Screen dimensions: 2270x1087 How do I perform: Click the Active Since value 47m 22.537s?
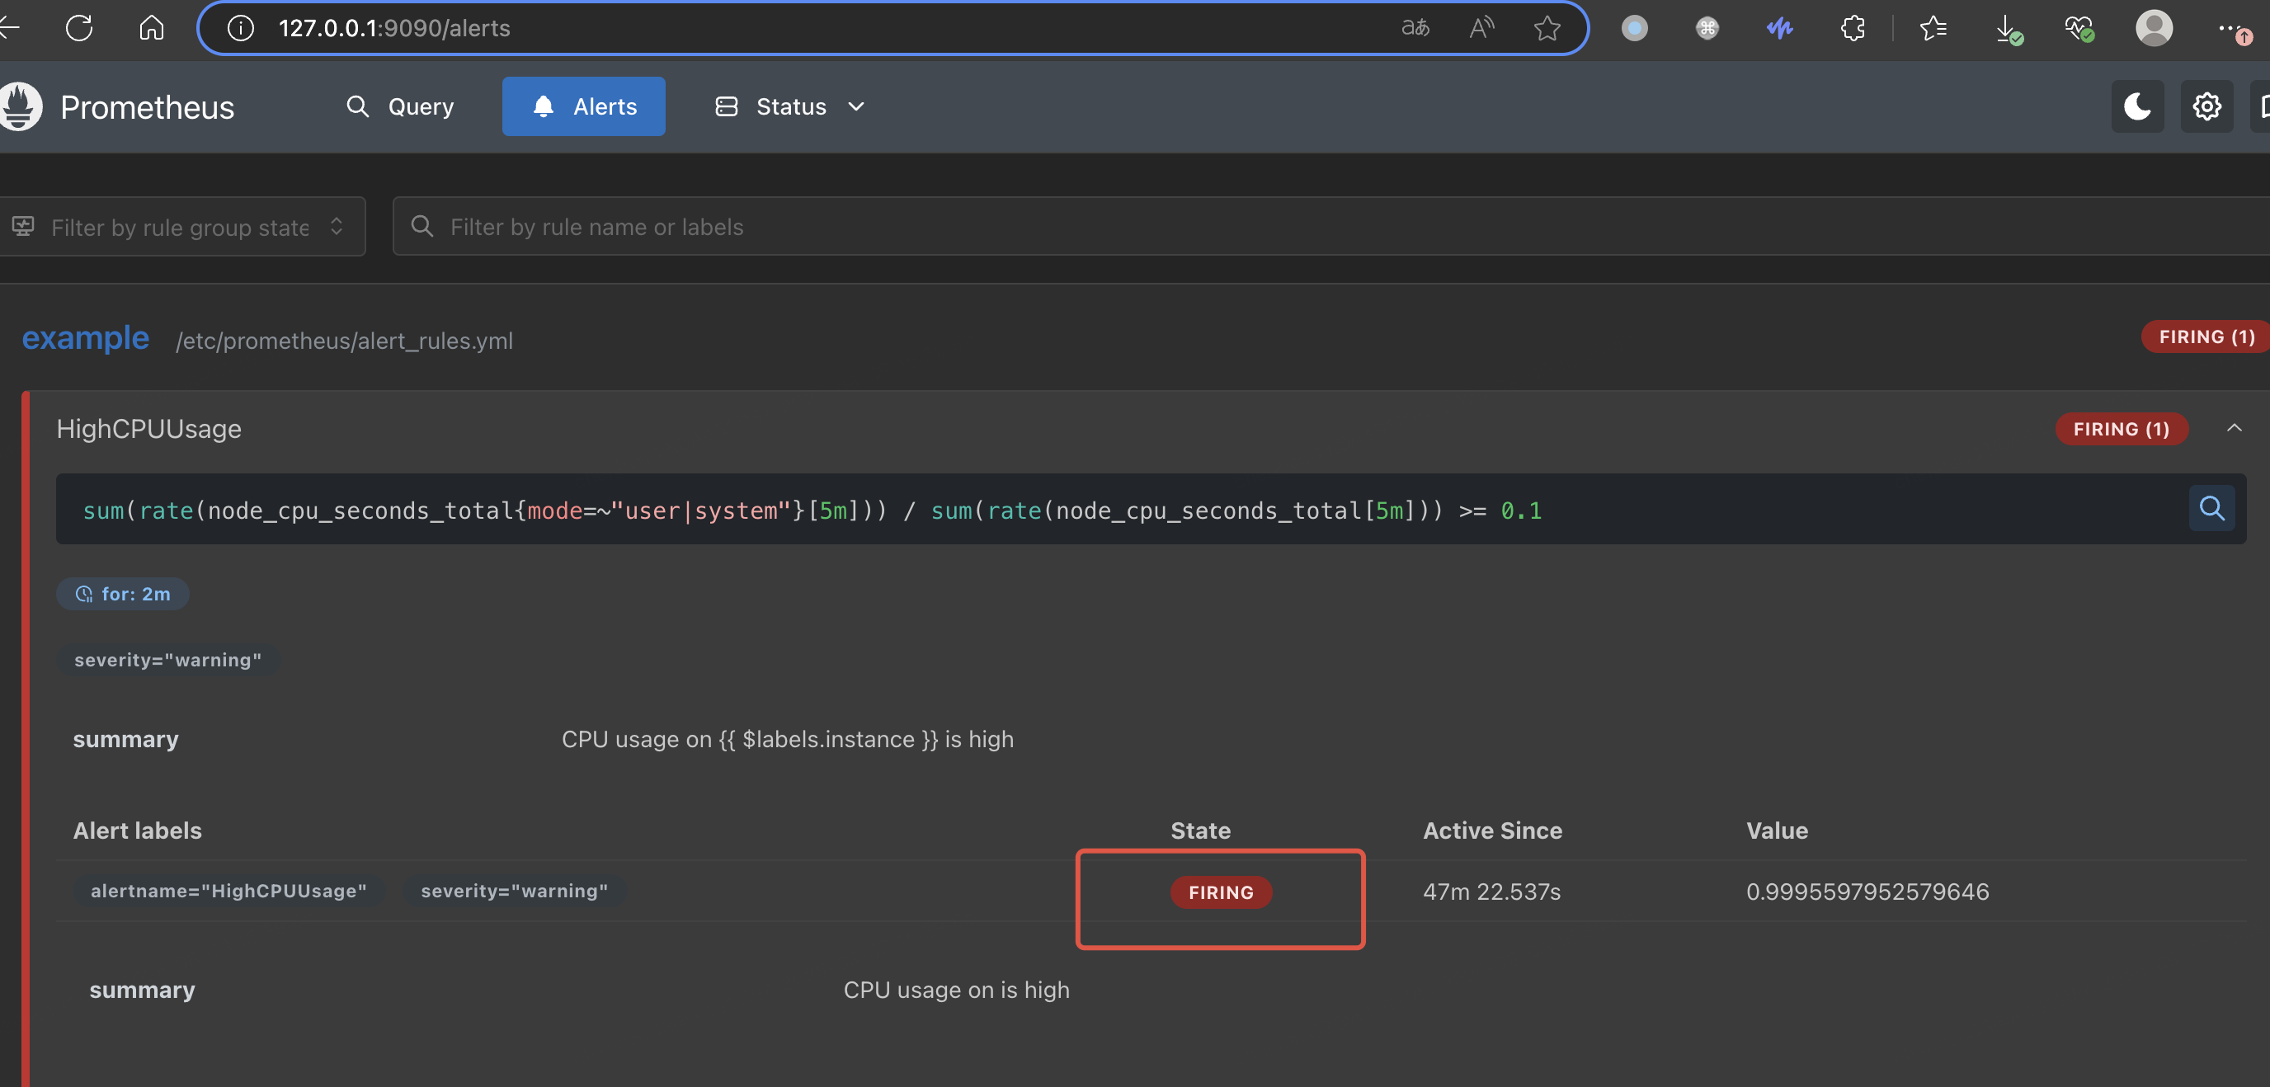(1491, 892)
